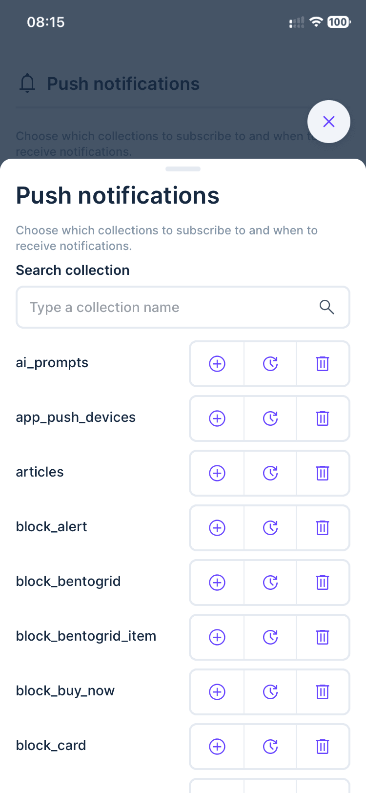This screenshot has height=793, width=366.
Task: Remove block_alert notifications with trash icon
Action: click(323, 528)
